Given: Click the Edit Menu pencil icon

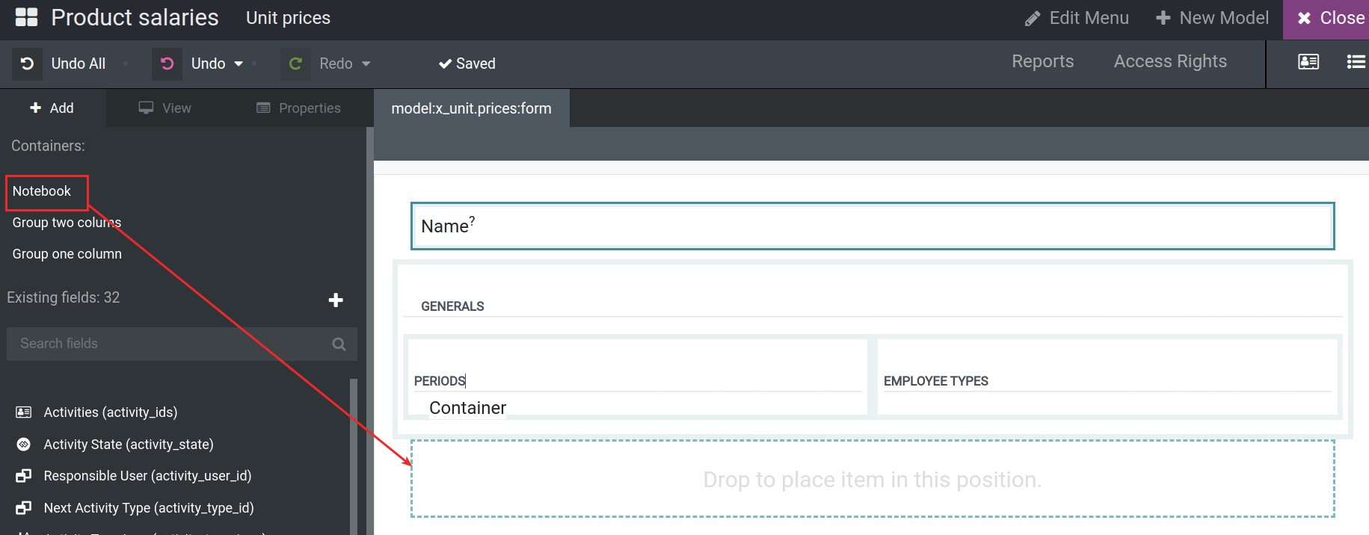Looking at the screenshot, I should (1033, 18).
